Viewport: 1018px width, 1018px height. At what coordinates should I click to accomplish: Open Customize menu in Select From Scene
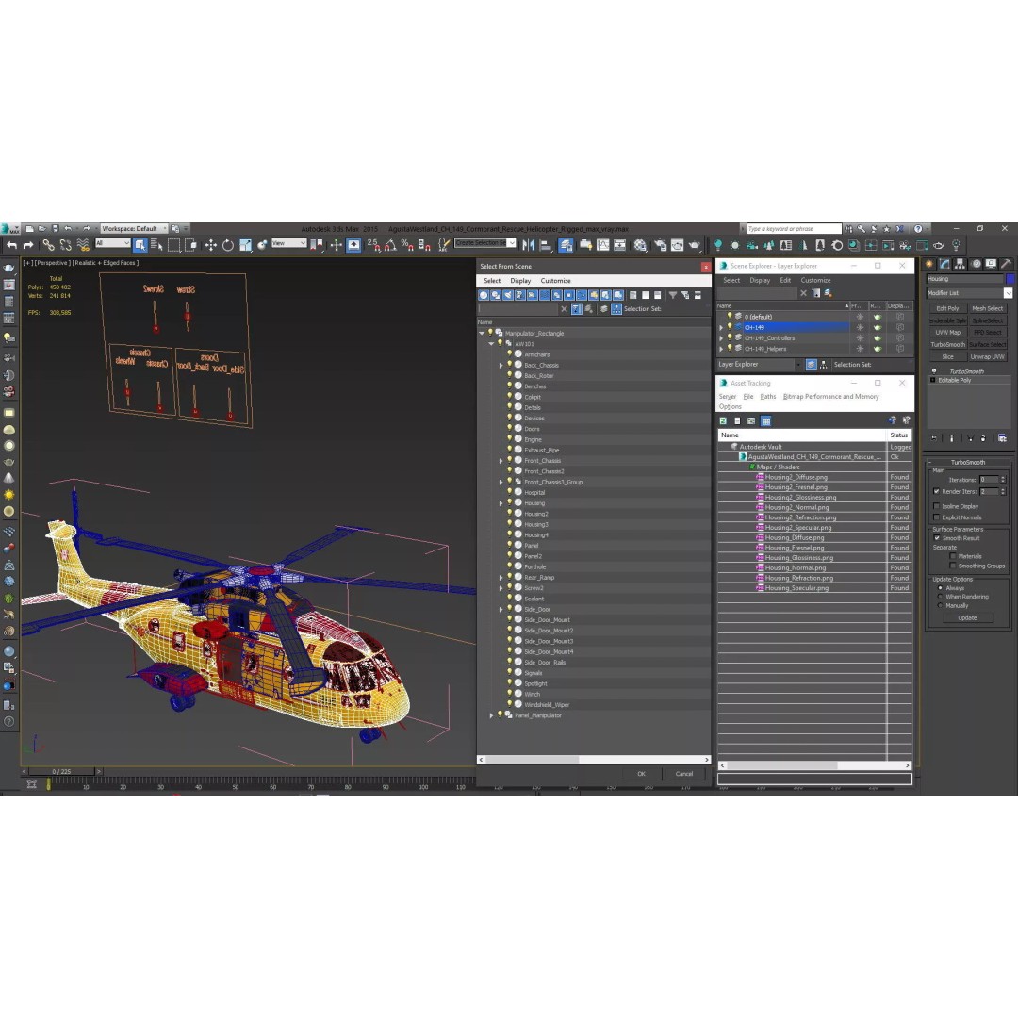(x=556, y=281)
